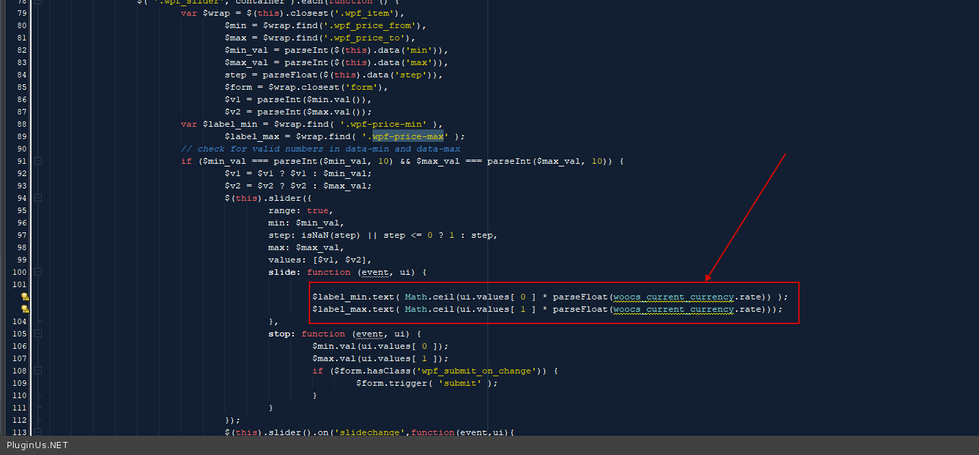Click '$min.val(ui.values[ 0 ]);' on line 106
This screenshot has width=979, height=455.
click(381, 346)
